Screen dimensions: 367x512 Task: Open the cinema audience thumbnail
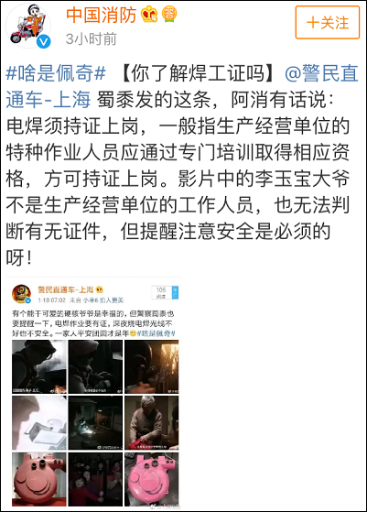pos(95,479)
